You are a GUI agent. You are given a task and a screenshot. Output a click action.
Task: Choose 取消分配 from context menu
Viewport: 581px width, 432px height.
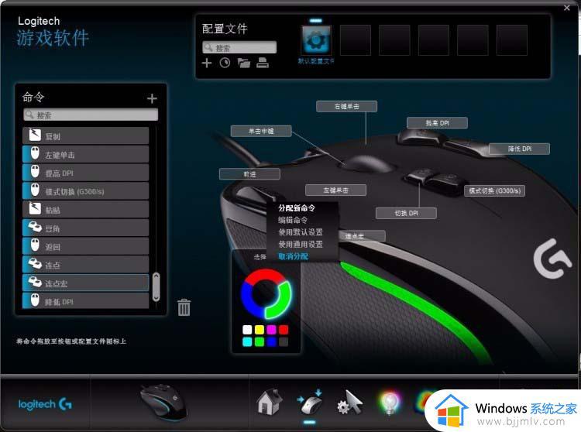293,256
